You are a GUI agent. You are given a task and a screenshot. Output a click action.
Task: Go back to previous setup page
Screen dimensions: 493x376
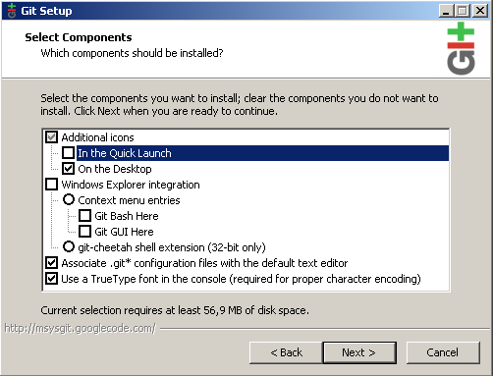pos(286,352)
